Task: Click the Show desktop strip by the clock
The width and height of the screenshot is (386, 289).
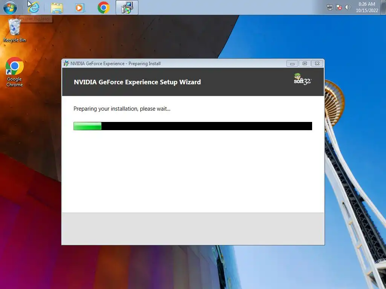Action: (x=383, y=8)
